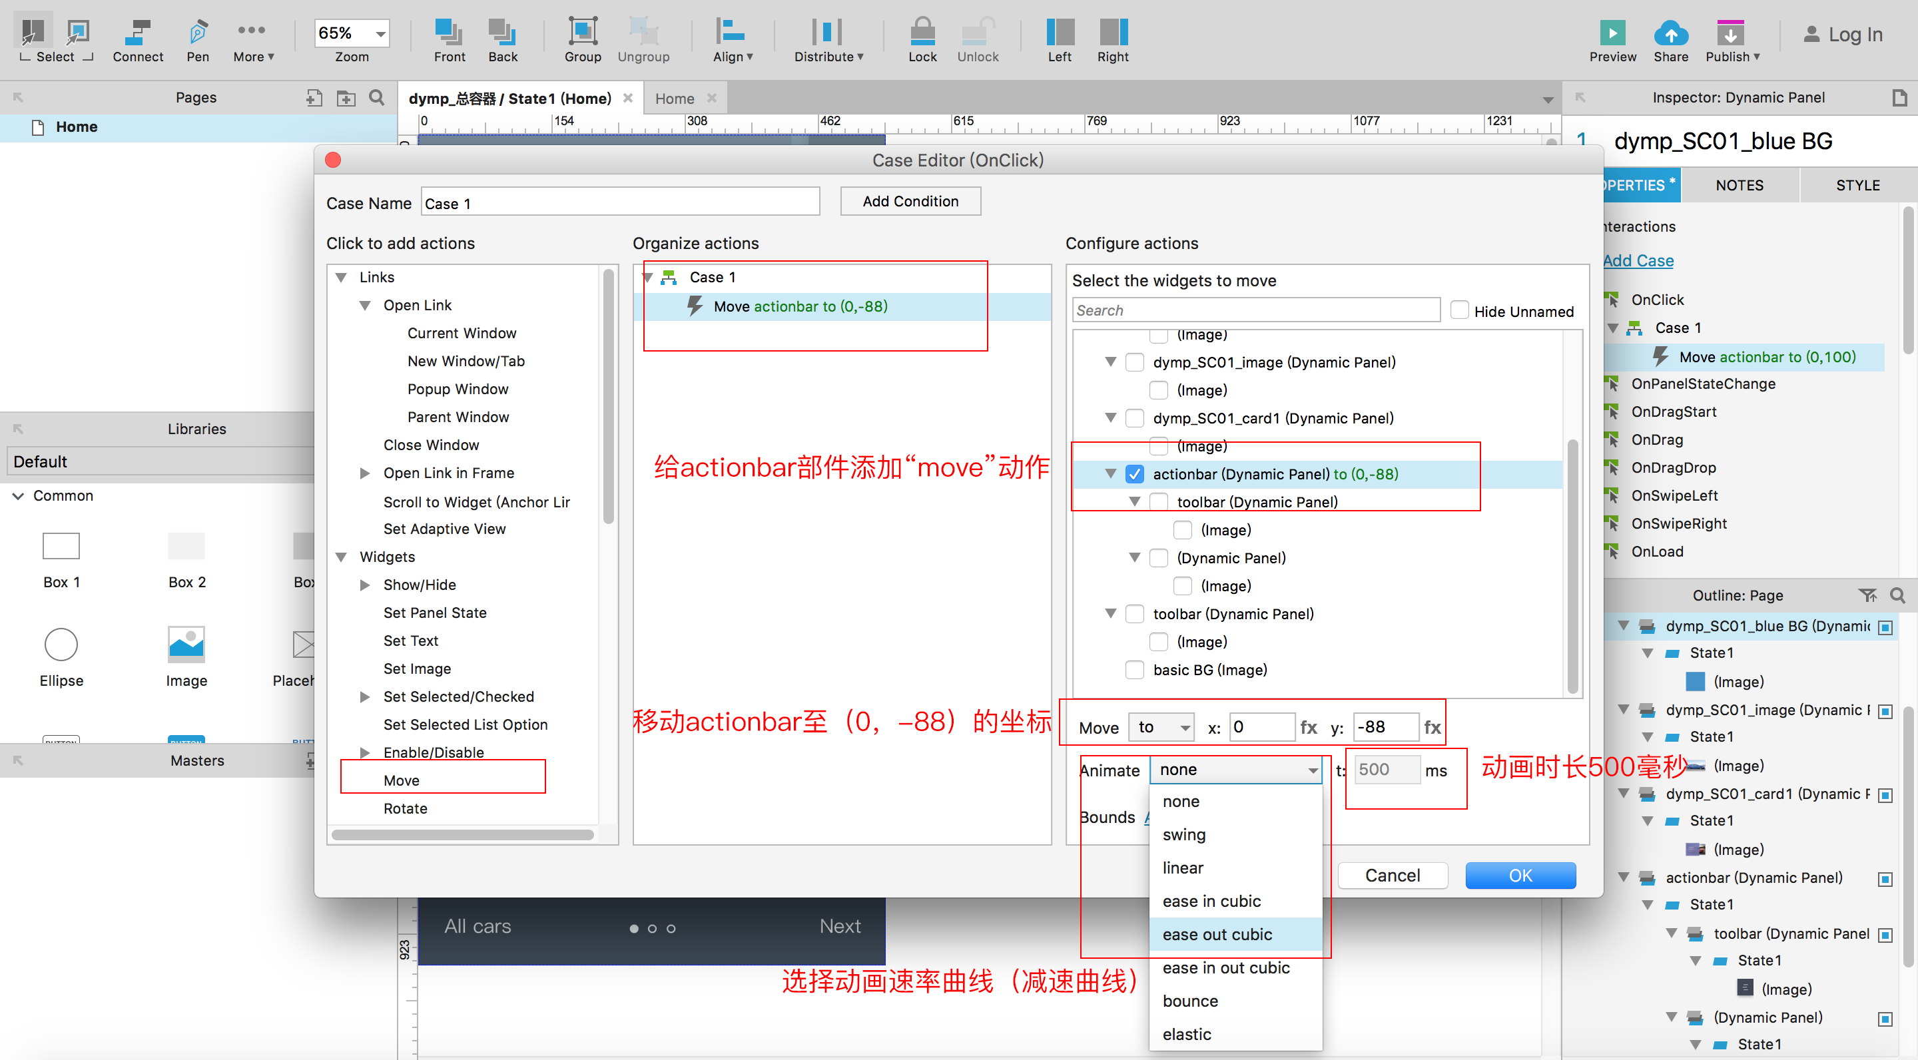This screenshot has width=1918, height=1060.
Task: Click the Case Name input field
Action: click(x=620, y=202)
